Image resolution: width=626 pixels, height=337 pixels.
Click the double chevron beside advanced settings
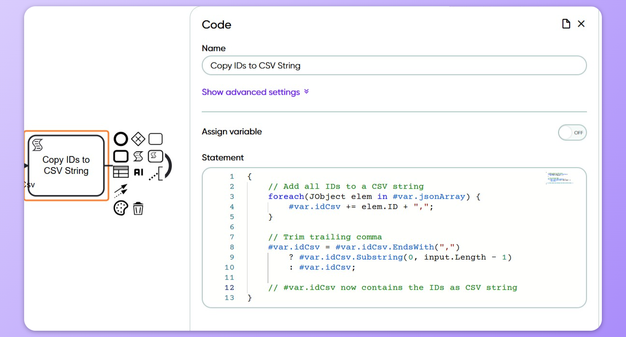pyautogui.click(x=306, y=92)
